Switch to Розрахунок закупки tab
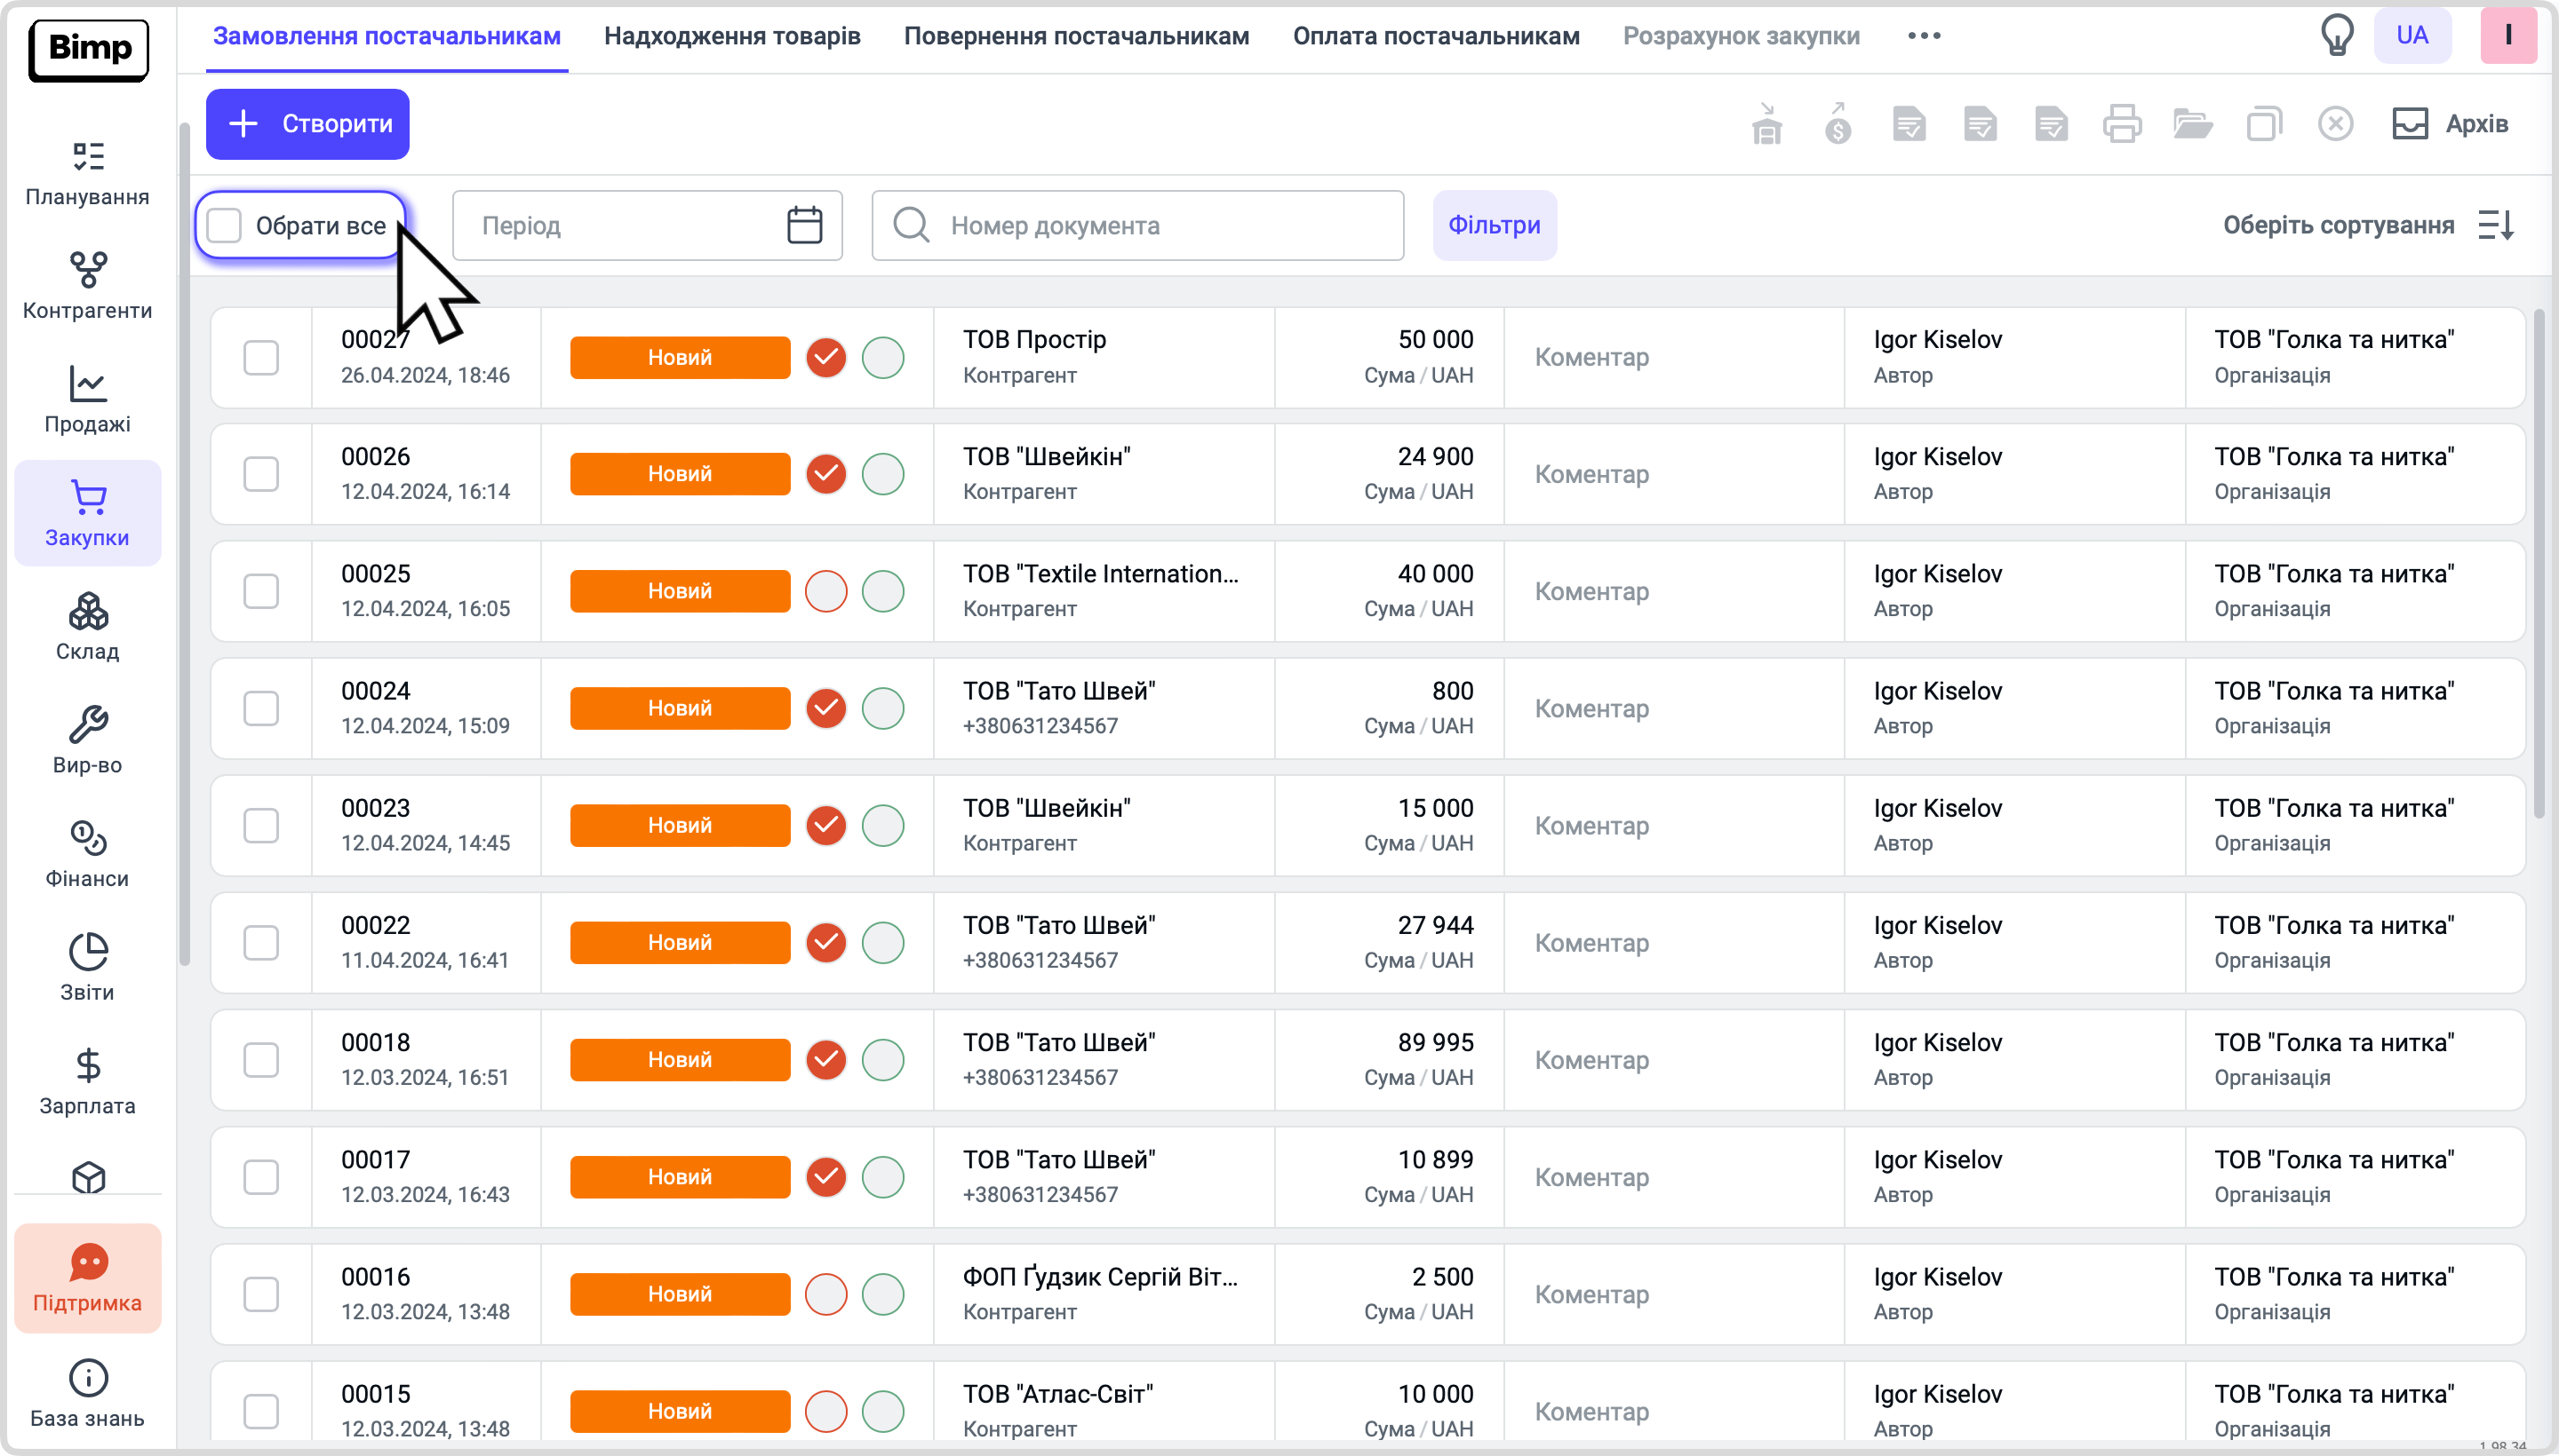 1741,36
